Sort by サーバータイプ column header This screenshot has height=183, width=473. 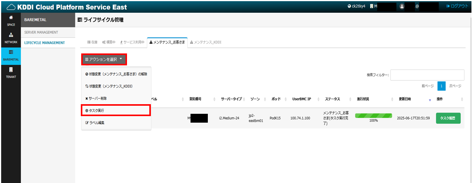click(231, 99)
